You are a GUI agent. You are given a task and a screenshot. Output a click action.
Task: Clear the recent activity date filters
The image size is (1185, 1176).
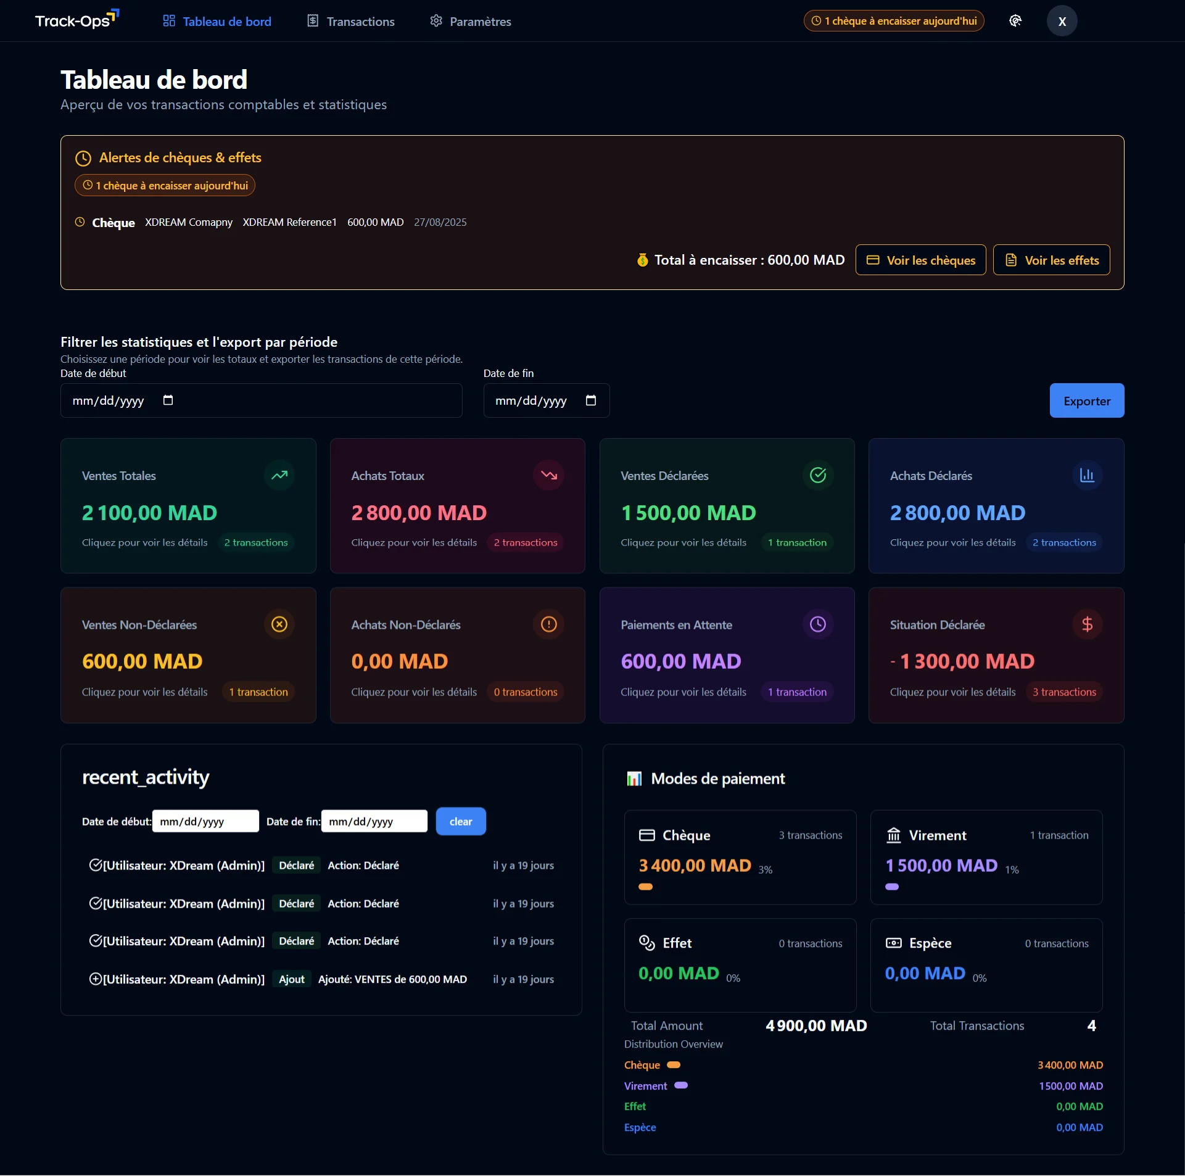460,821
